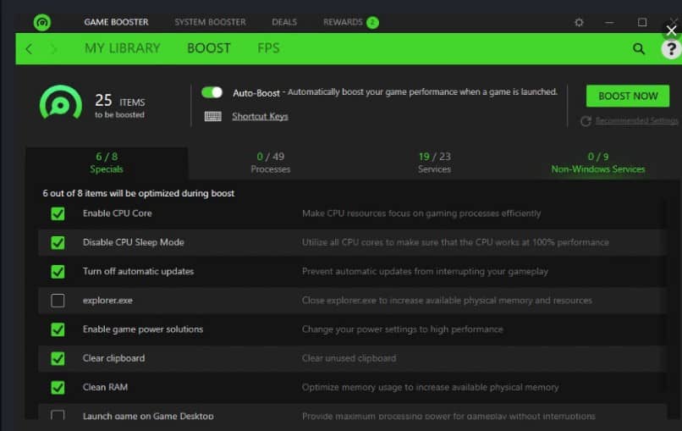Click the recommended settings refresh icon
The height and width of the screenshot is (431, 682).
586,120
